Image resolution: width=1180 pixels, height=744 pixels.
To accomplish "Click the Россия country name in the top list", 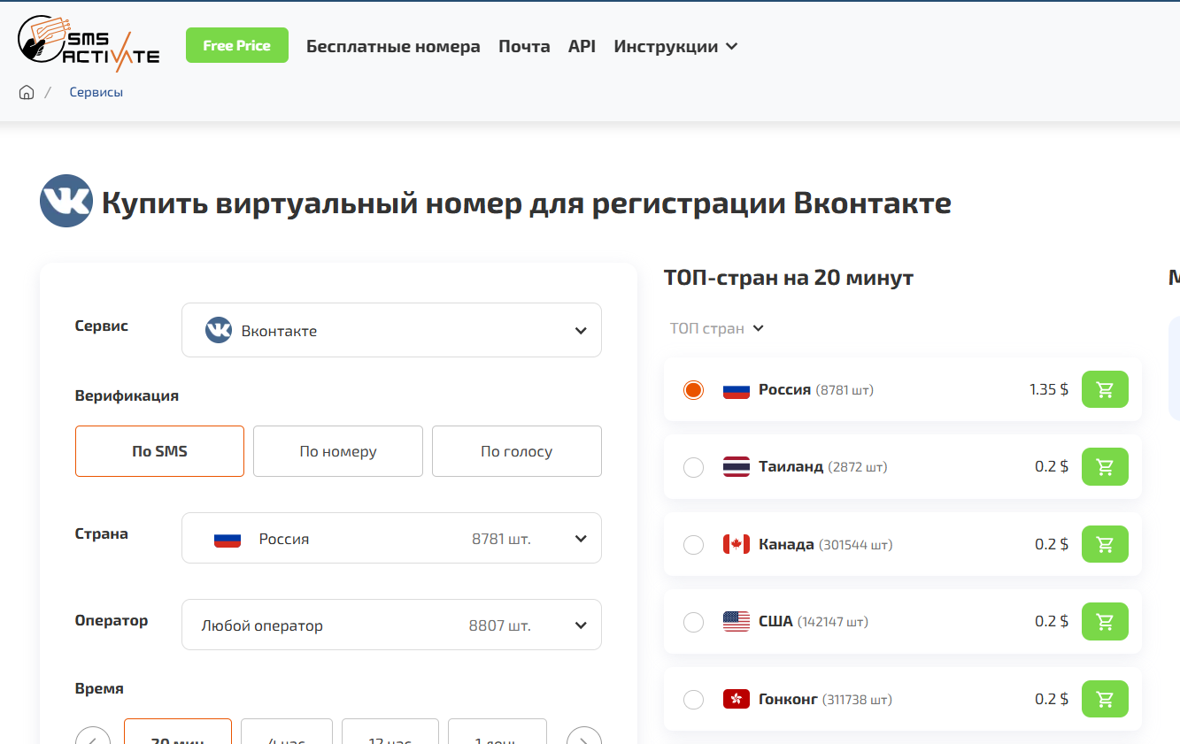I will 784,389.
